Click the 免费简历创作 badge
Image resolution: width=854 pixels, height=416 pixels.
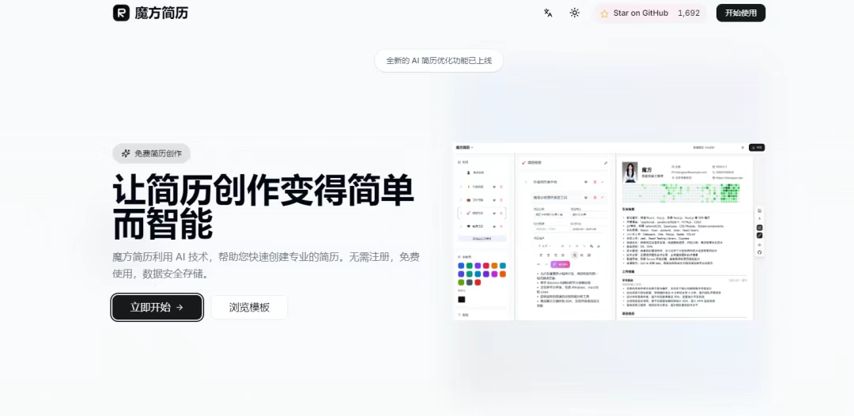[x=151, y=153]
